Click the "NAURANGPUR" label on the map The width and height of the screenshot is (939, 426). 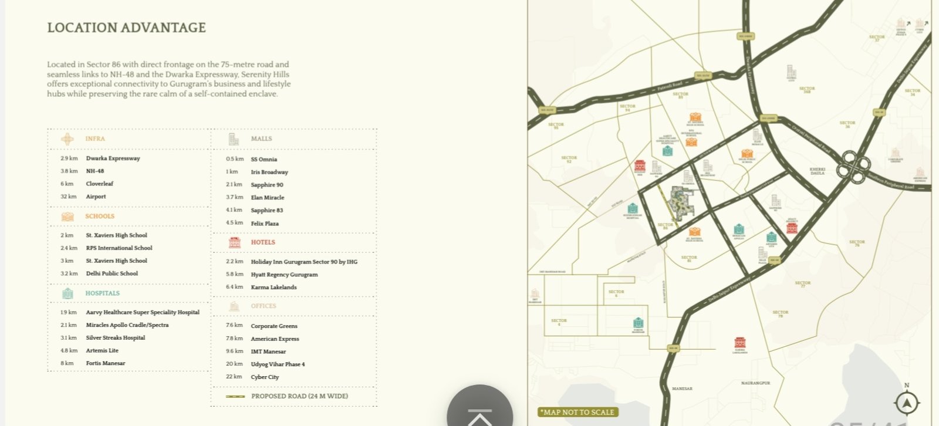[755, 383]
